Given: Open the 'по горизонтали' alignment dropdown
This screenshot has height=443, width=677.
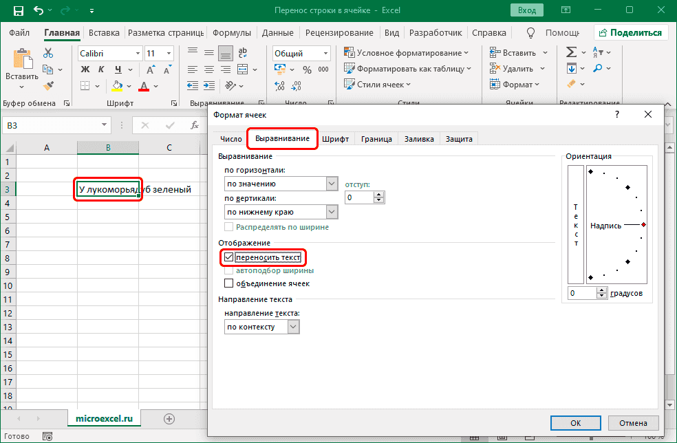Looking at the screenshot, I should (332, 184).
